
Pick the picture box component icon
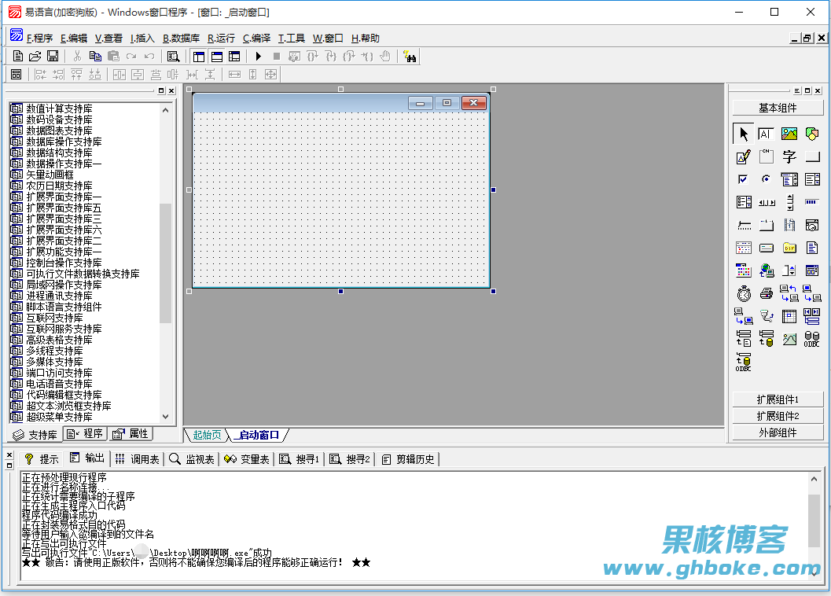click(x=789, y=134)
